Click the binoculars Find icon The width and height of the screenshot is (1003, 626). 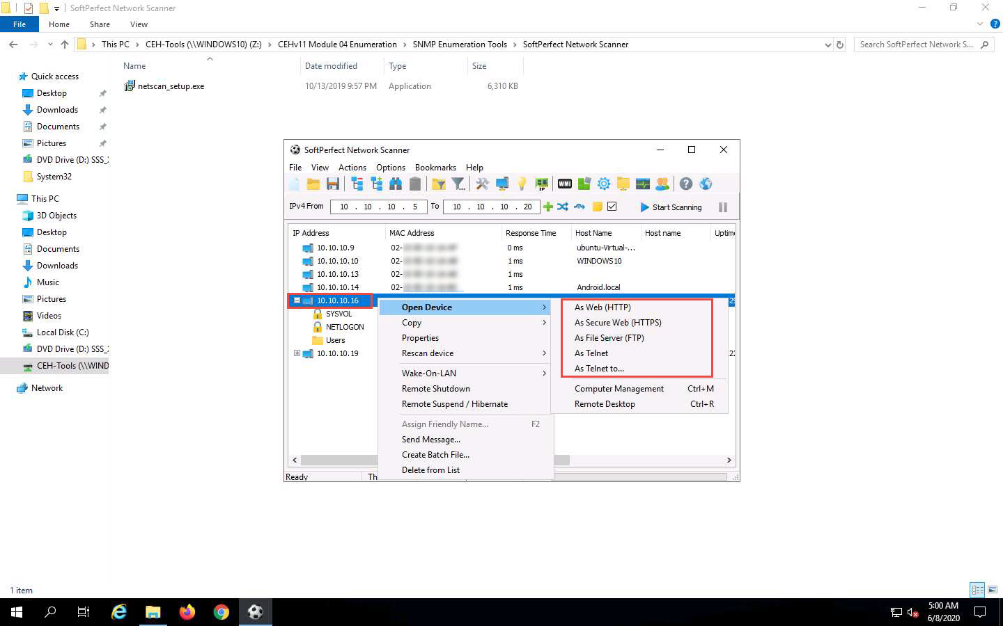[x=396, y=184]
